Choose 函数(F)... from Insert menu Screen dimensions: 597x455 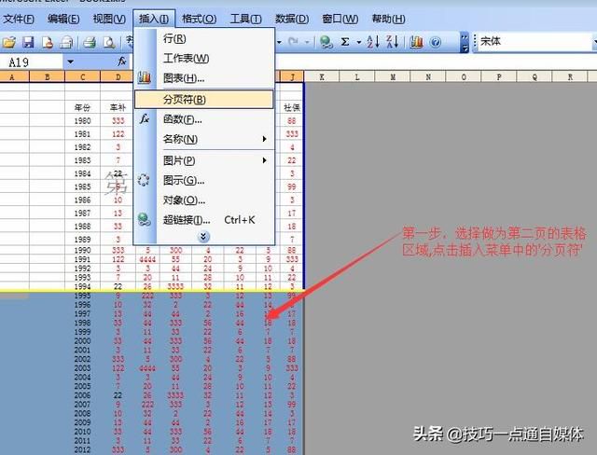click(204, 119)
